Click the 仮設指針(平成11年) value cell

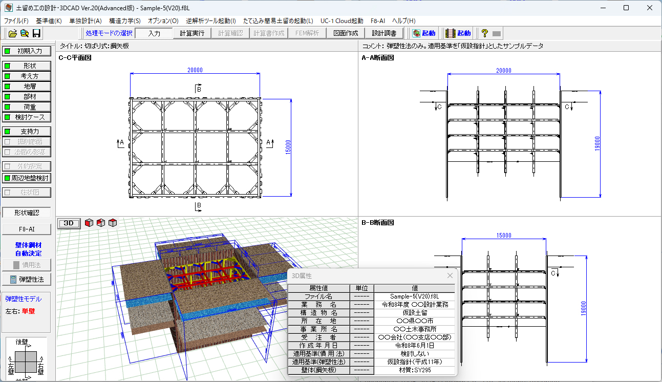[415, 362]
